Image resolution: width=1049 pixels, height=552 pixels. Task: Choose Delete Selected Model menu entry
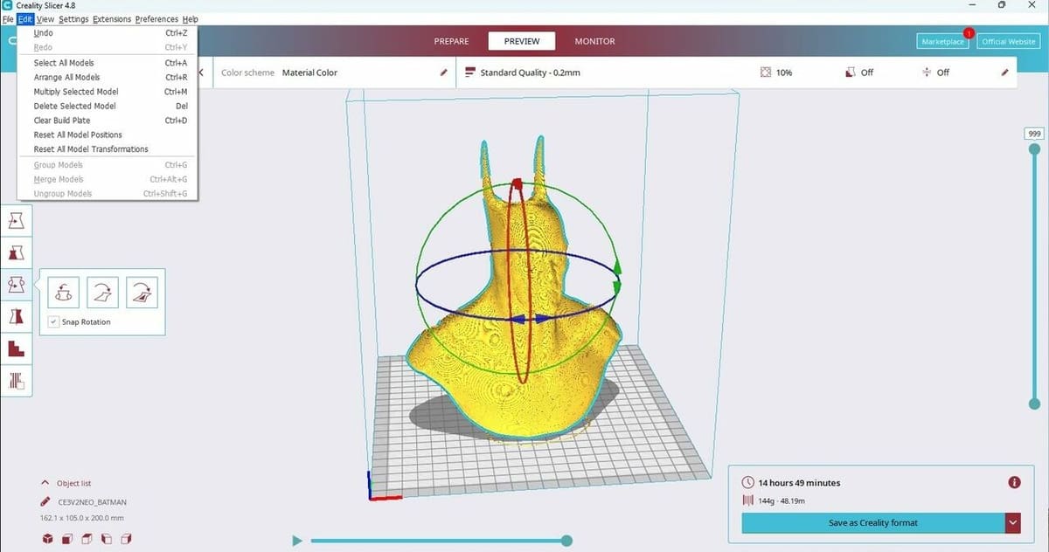tap(109, 106)
